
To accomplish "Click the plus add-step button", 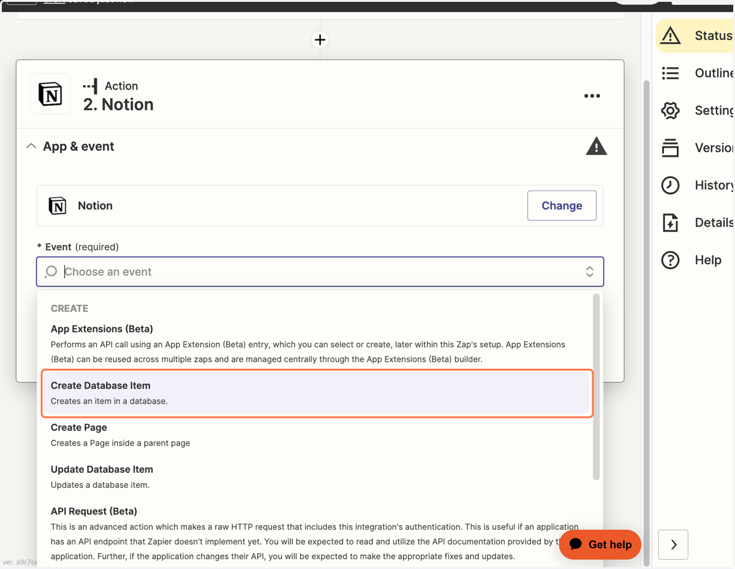I will pyautogui.click(x=320, y=40).
